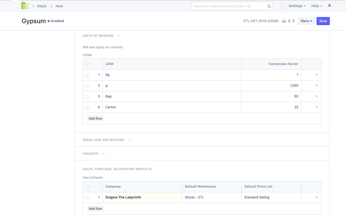Click the Save button
The width and height of the screenshot is (346, 216).
click(323, 21)
